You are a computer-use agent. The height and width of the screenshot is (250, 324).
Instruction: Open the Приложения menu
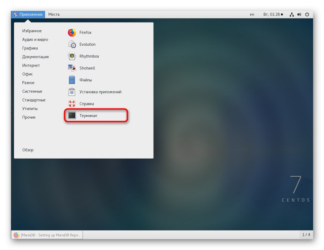tap(28, 14)
